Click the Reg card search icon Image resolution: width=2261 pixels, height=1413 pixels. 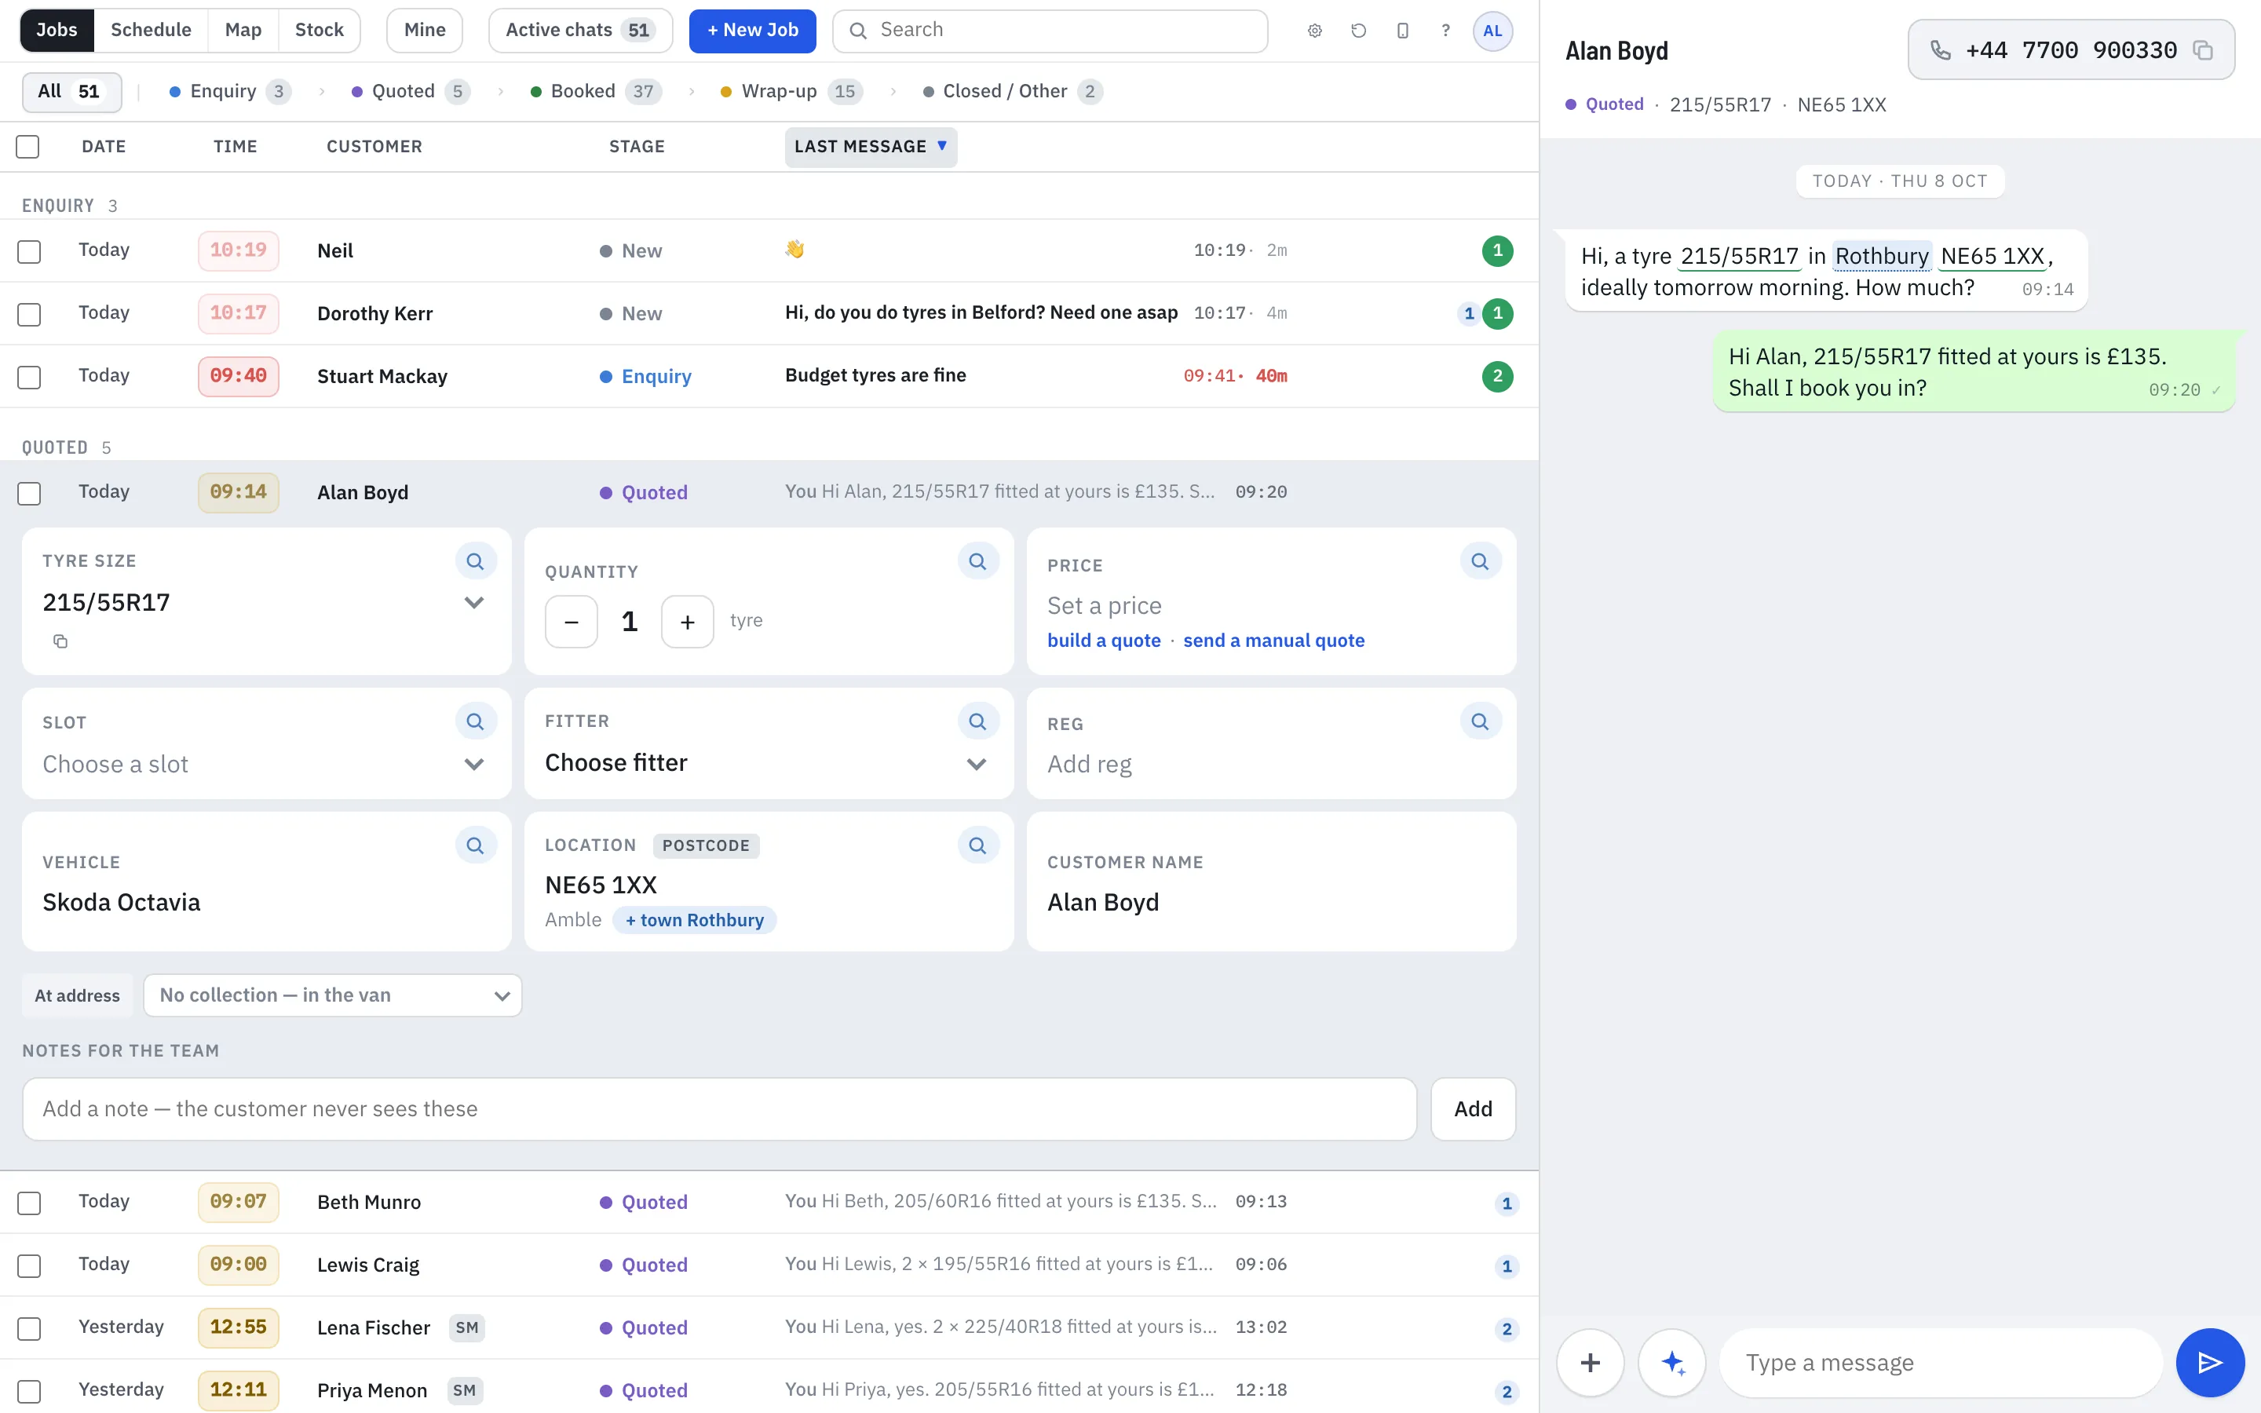tap(1480, 721)
